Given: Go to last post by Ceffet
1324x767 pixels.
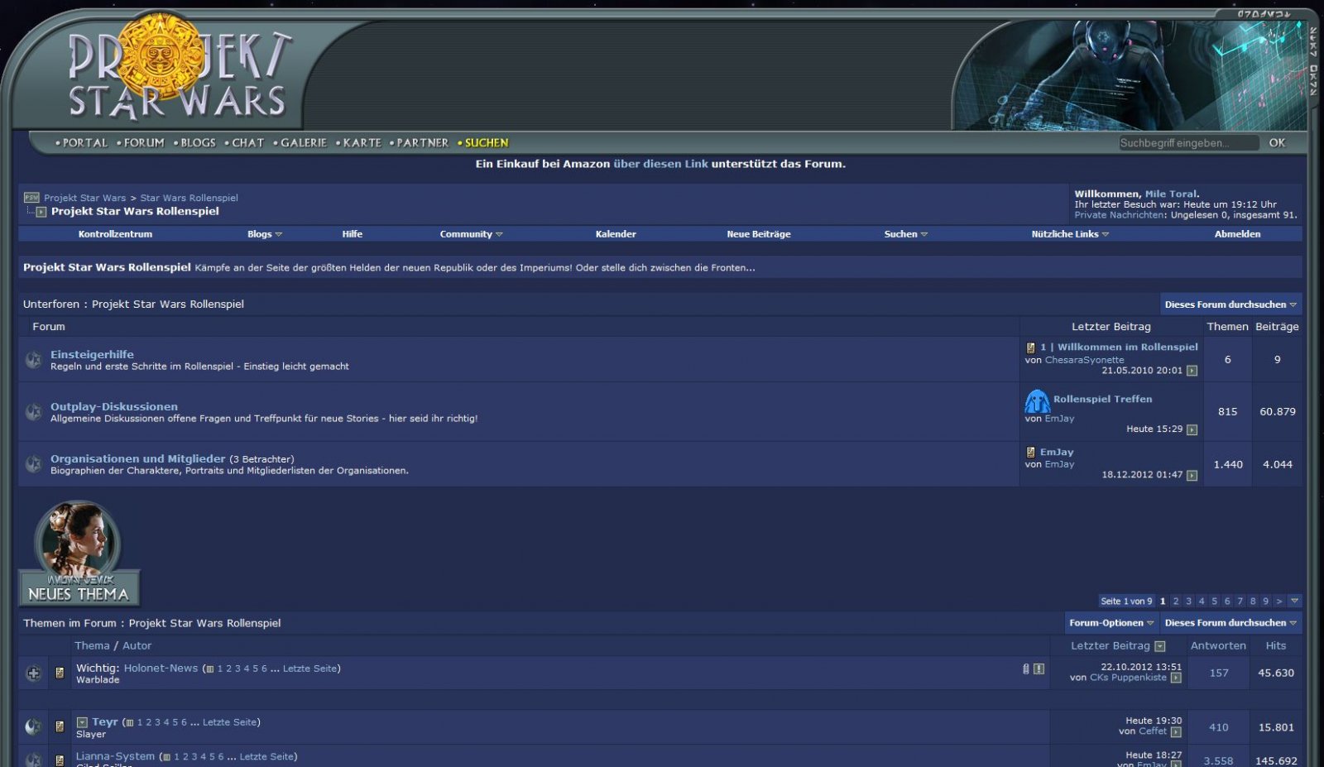Looking at the screenshot, I should pyautogui.click(x=1176, y=731).
